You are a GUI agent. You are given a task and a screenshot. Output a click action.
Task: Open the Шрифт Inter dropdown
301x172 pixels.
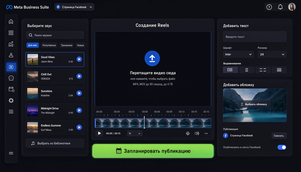238,54
